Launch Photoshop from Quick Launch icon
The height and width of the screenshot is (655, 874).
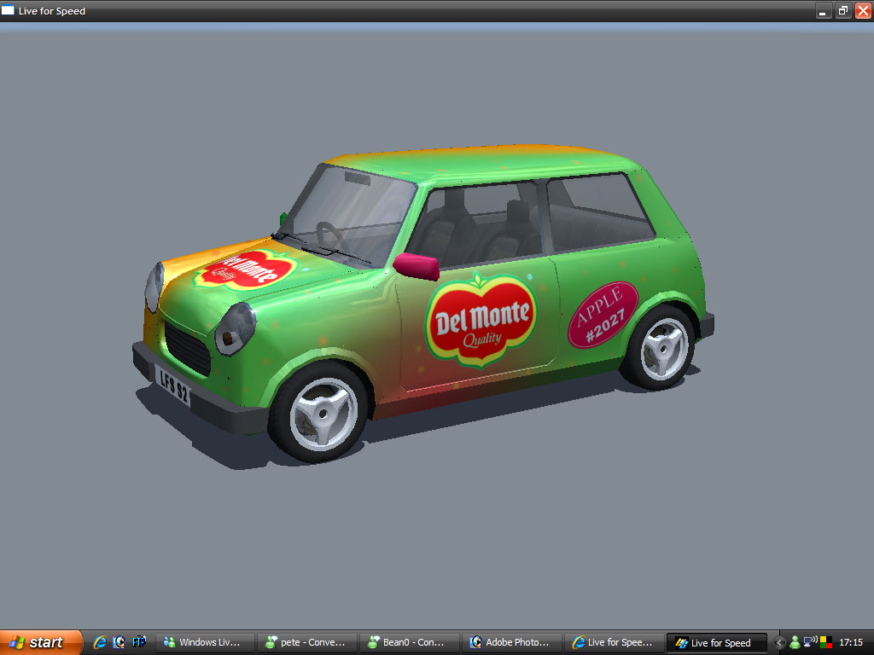tap(119, 642)
